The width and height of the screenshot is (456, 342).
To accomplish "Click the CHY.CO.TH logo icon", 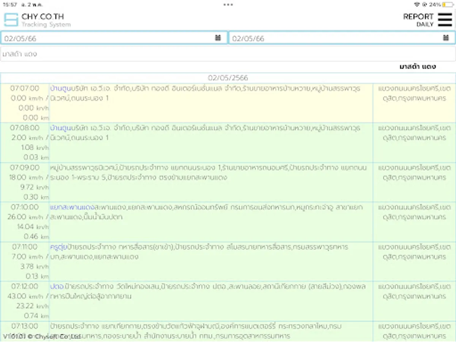I will (11, 20).
